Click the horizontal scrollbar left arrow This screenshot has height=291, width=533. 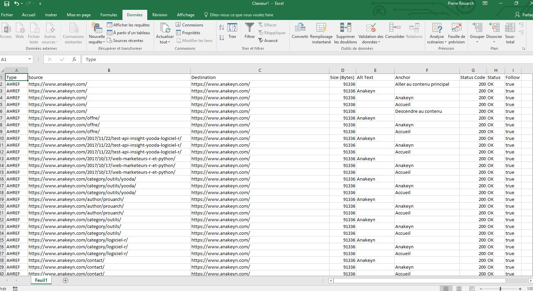tap(331, 280)
